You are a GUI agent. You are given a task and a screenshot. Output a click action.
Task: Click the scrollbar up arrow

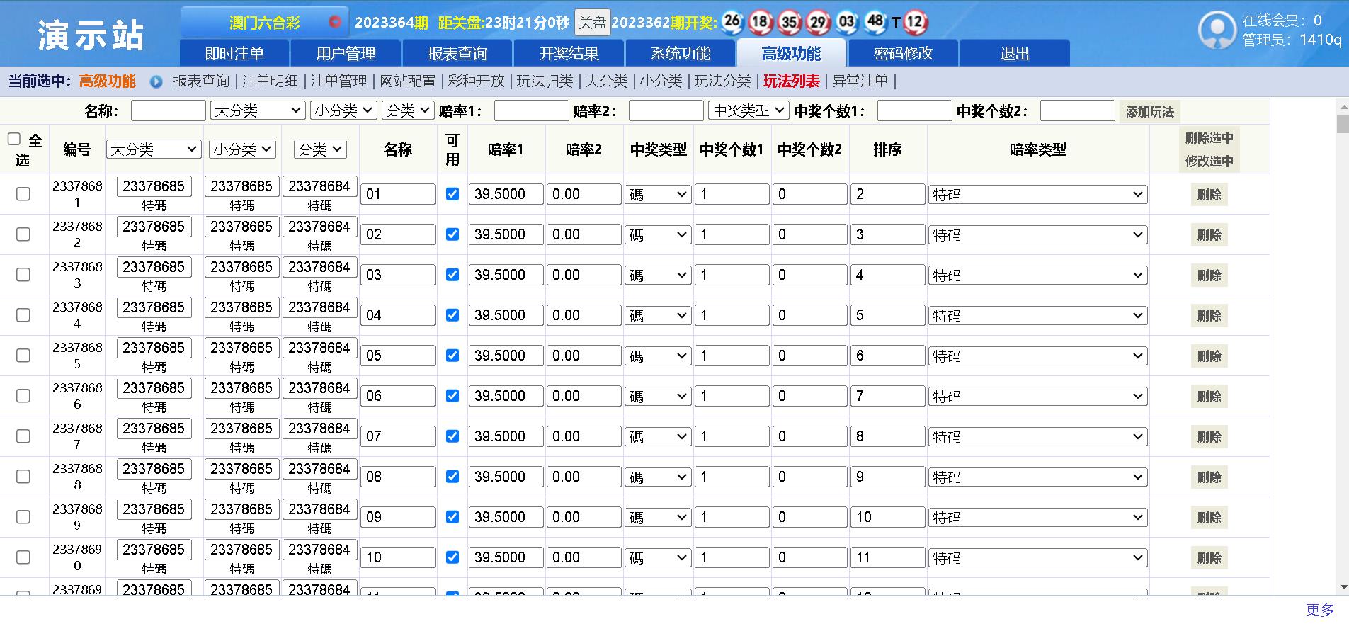tap(1343, 106)
